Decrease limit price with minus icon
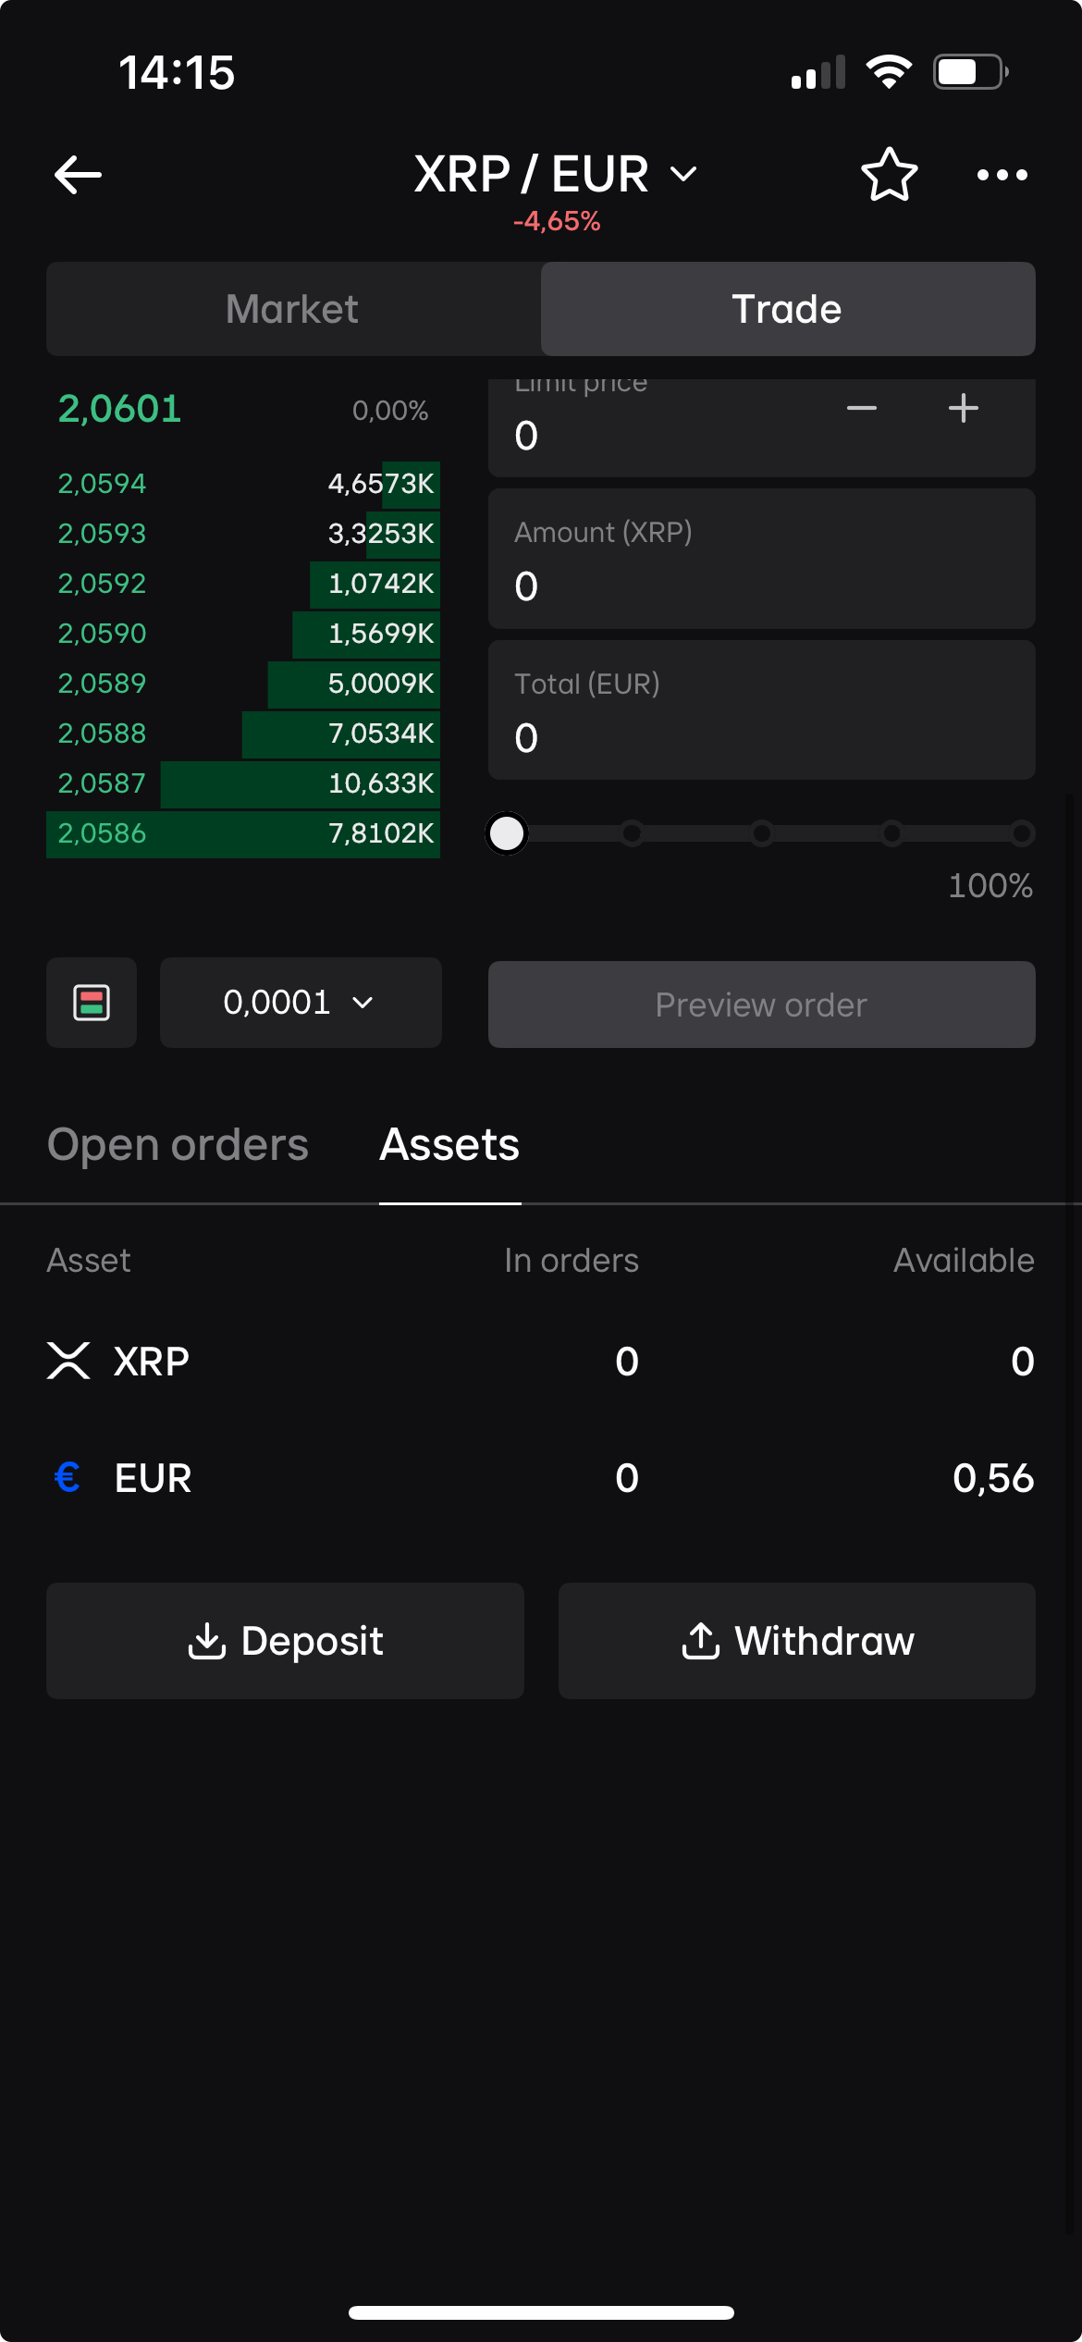 tap(861, 408)
